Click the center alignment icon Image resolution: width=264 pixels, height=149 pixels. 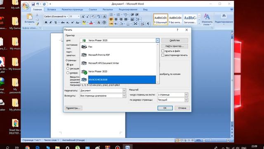[116, 19]
